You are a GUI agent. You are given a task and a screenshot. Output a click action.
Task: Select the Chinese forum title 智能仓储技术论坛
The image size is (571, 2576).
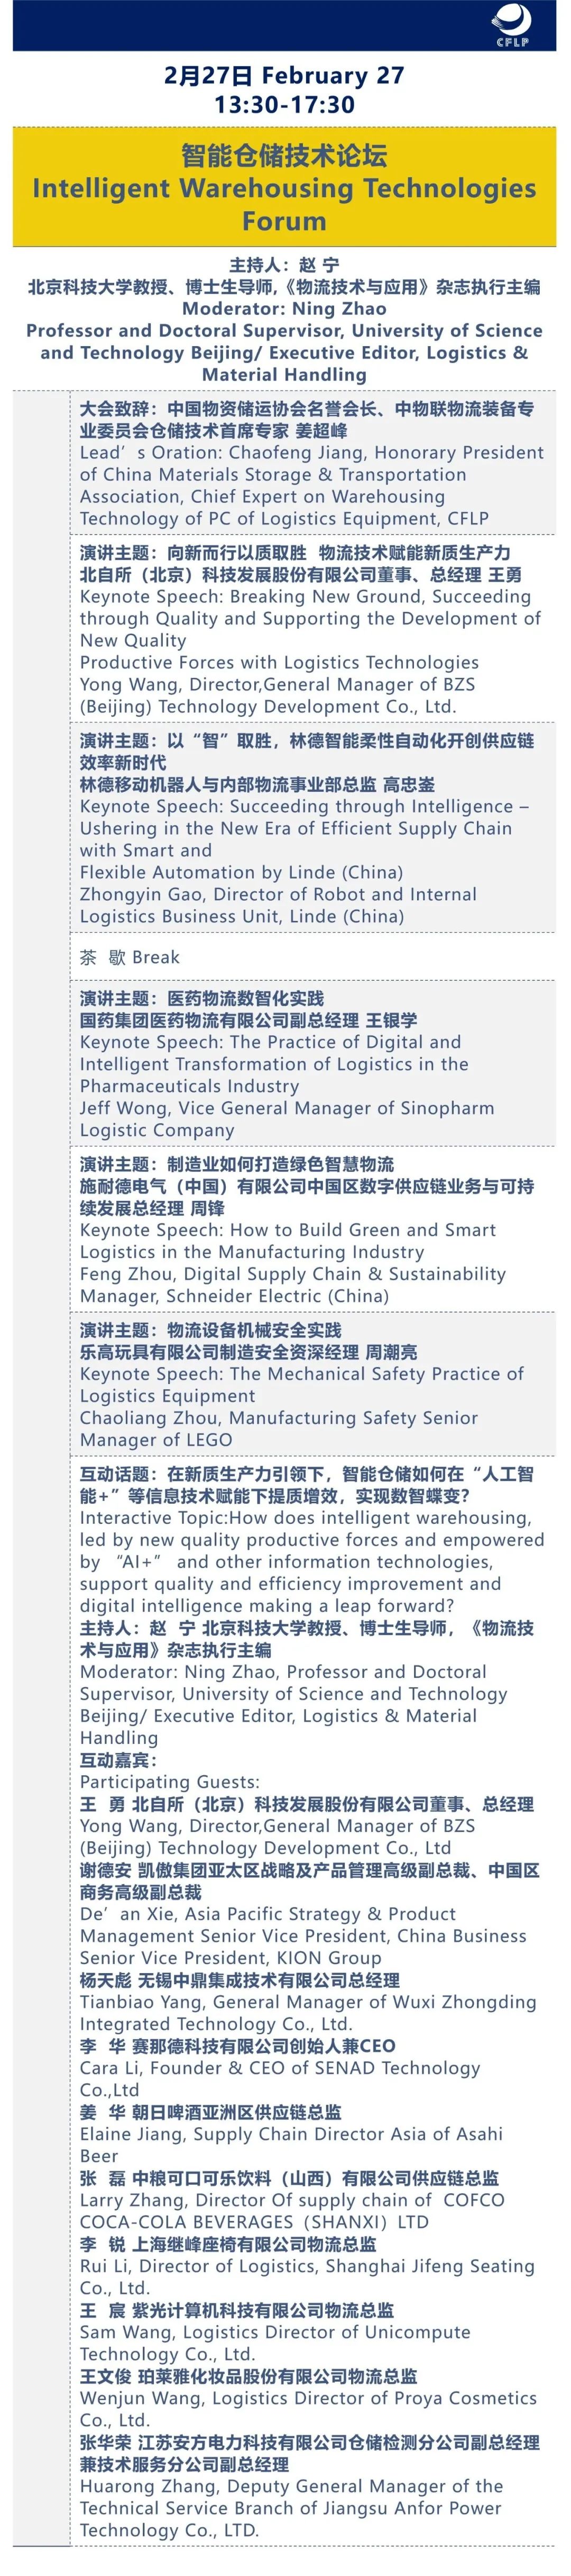coord(284,155)
